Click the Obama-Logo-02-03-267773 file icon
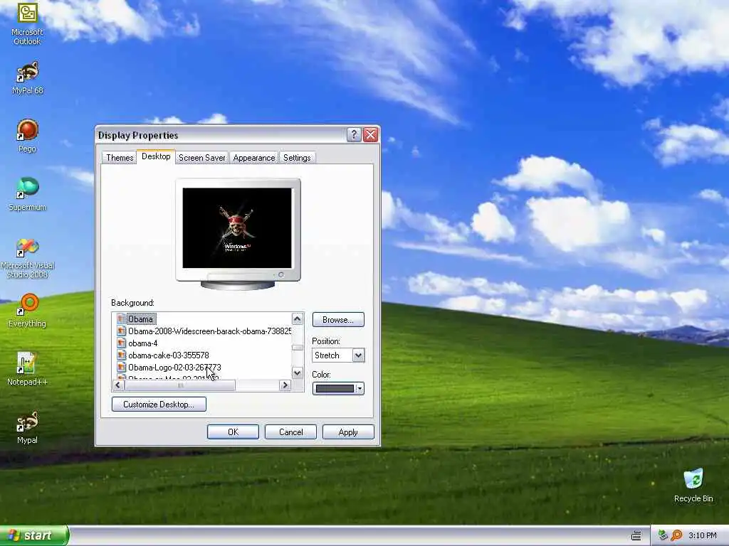The width and height of the screenshot is (729, 546). 121,368
